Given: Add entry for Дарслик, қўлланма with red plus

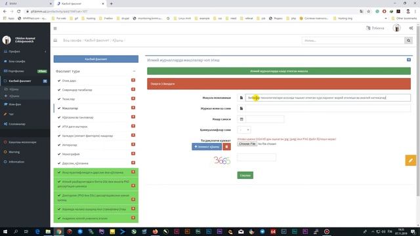Looking at the screenshot, I should pos(133,163).
